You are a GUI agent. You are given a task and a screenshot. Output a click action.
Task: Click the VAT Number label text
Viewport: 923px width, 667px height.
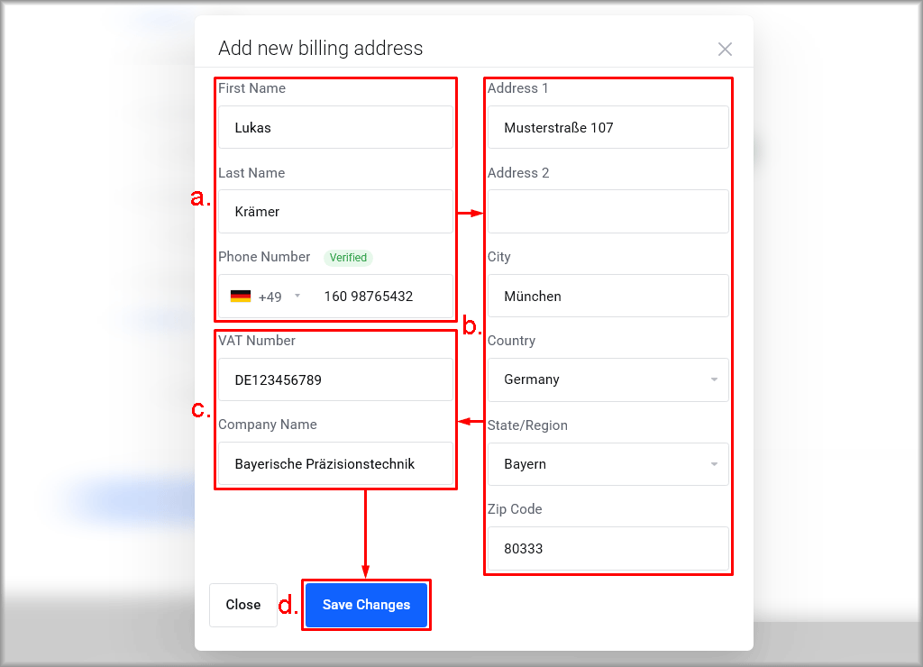[257, 341]
